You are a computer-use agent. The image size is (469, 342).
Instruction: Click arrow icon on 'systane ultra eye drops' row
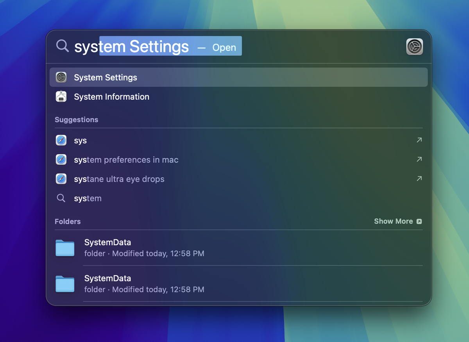[x=419, y=178]
